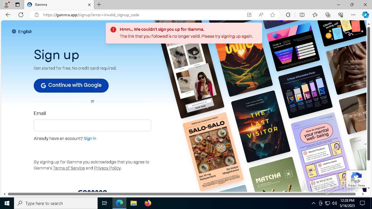The height and width of the screenshot is (209, 372).
Task: Click scroll-up arrow of vertical scrollbar
Action: [369, 24]
